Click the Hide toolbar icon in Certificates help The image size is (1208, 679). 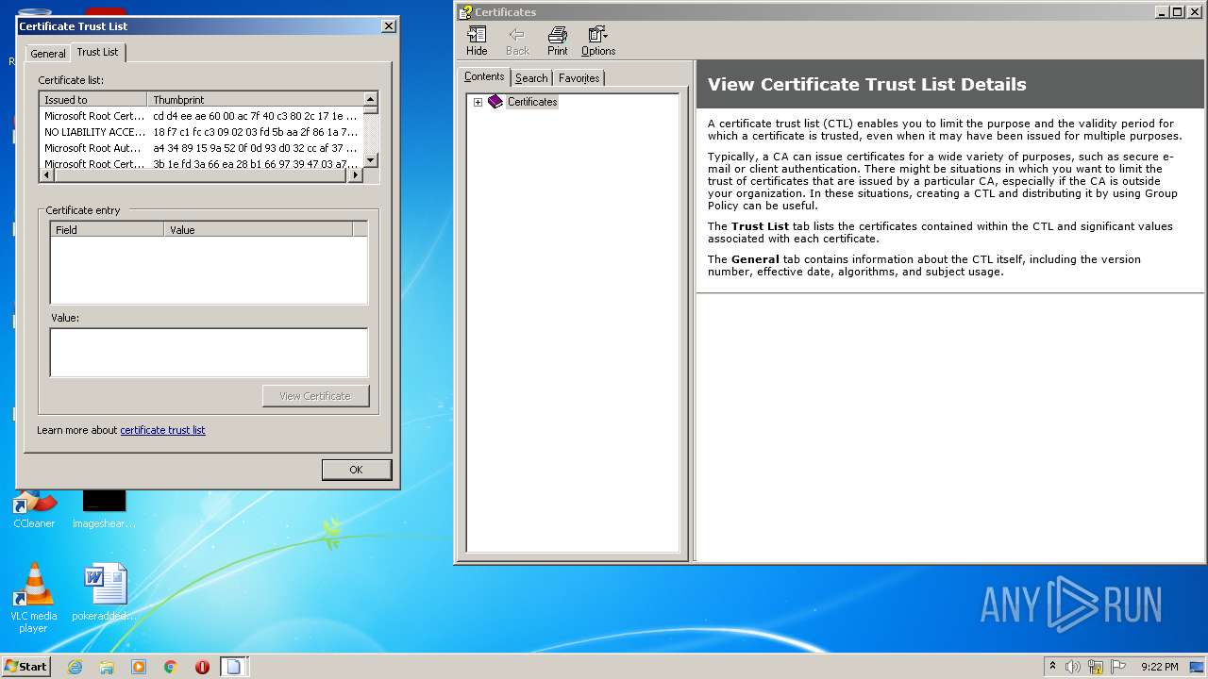tap(477, 41)
